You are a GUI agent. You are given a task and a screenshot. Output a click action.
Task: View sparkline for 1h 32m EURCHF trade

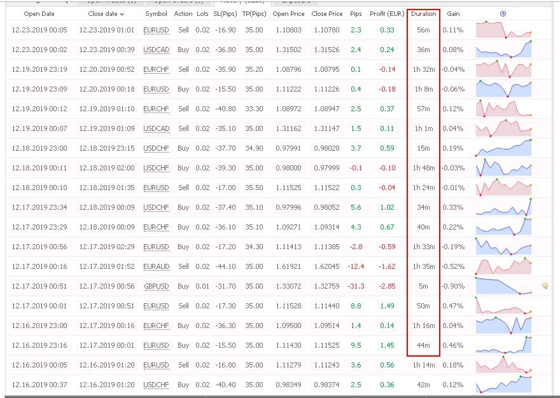(x=503, y=69)
